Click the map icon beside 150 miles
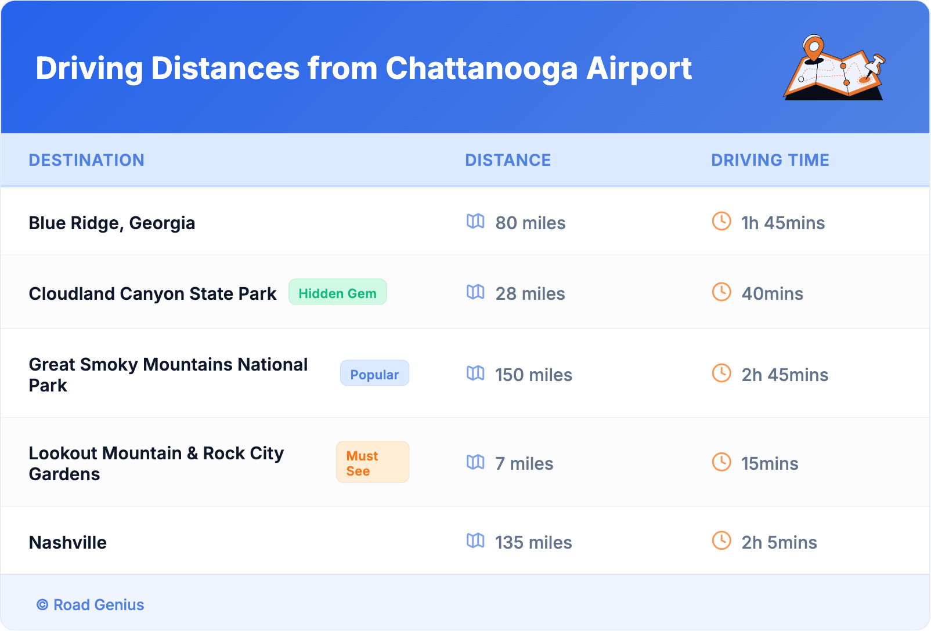Screen dimensions: 931x631 (475, 373)
